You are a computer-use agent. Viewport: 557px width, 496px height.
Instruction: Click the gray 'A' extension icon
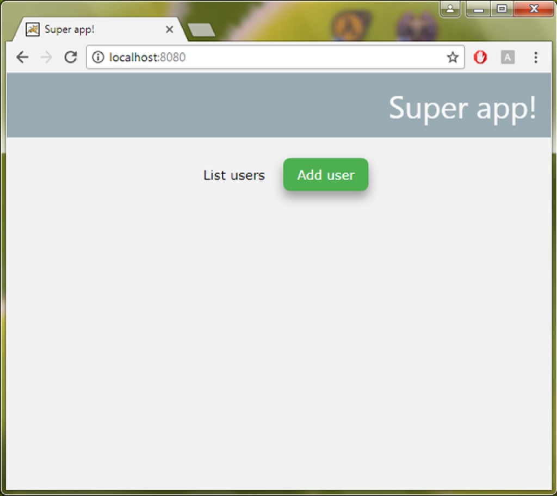coord(508,57)
